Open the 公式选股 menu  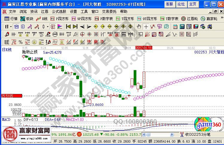point(59,11)
